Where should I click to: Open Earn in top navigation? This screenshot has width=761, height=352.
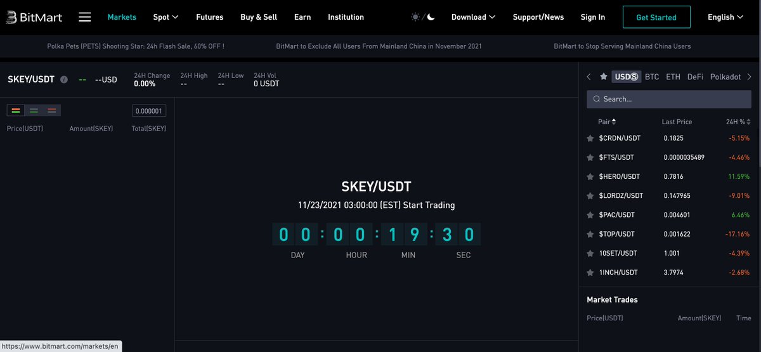302,17
